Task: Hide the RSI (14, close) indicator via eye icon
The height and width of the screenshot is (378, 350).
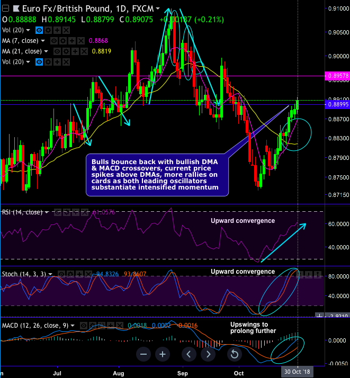Action: [58, 212]
